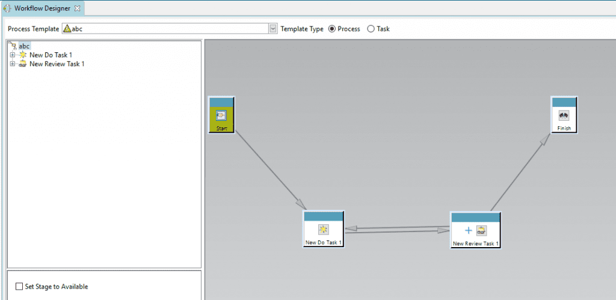Click the Finish label under flag icon
Image resolution: width=616 pixels, height=300 pixels.
coord(564,129)
